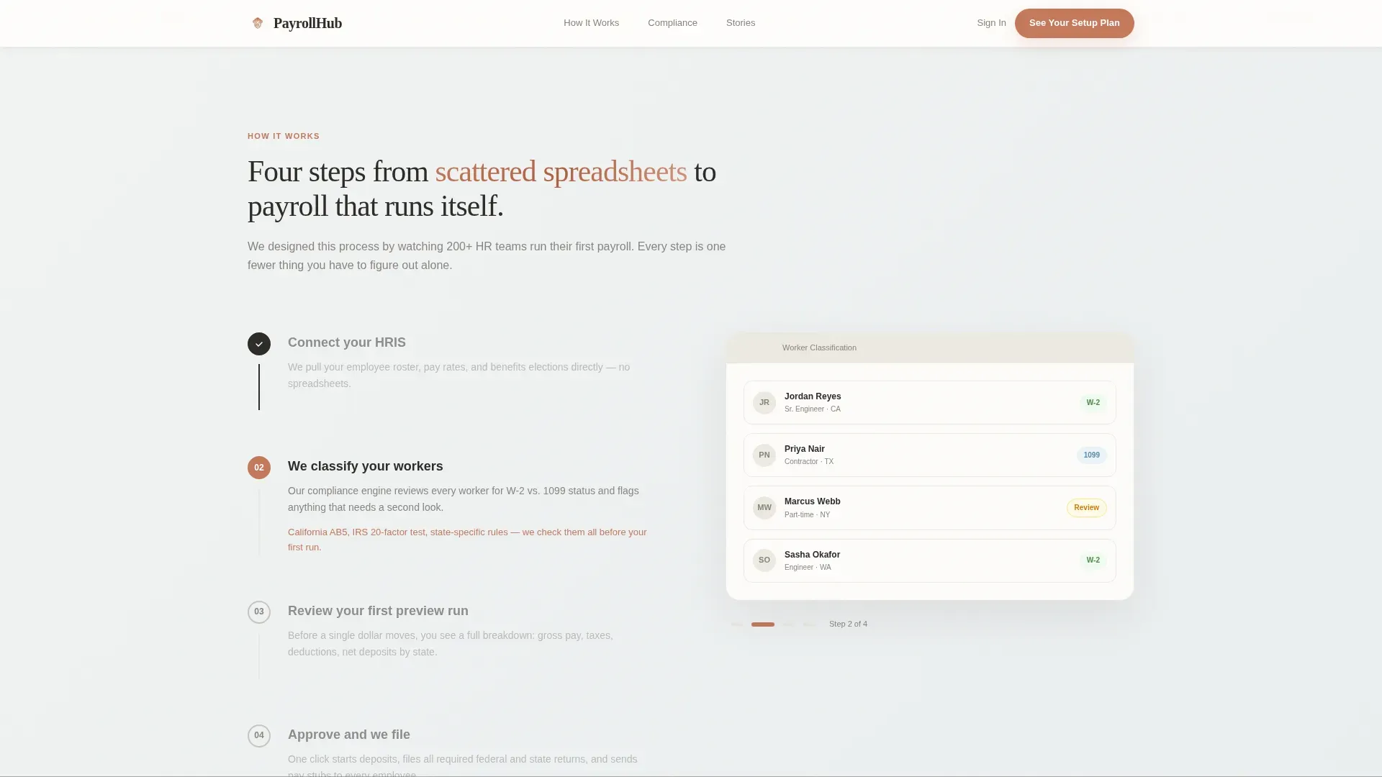
Task: Click the Jordan Reyes name
Action: tap(813, 396)
